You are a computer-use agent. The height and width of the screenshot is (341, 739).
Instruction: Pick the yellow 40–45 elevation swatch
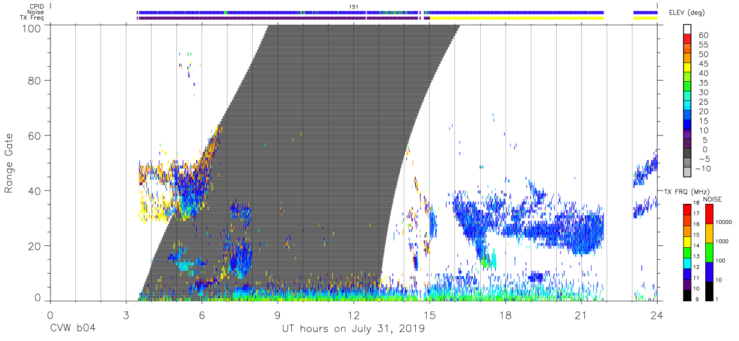[x=687, y=69]
